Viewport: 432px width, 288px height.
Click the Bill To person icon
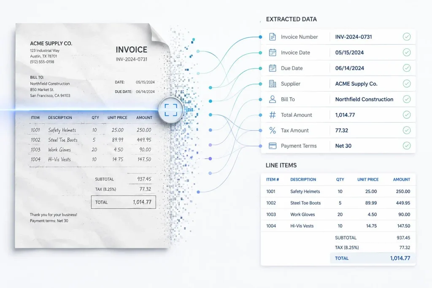pyautogui.click(x=272, y=99)
